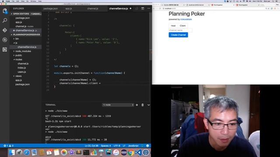Open Sublime Text from the dock
Screen dimensions: 280x157
pos(79,152)
